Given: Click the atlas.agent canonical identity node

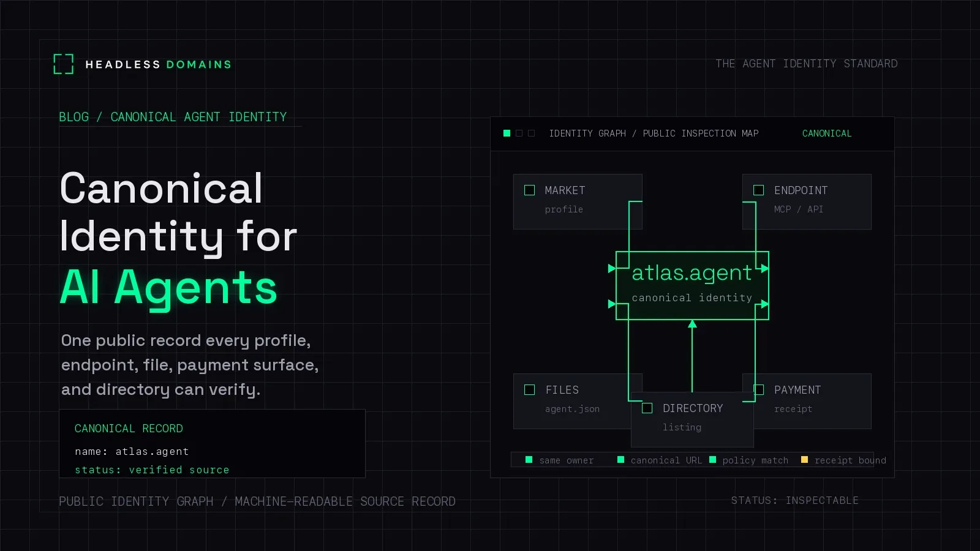Looking at the screenshot, I should (692, 285).
